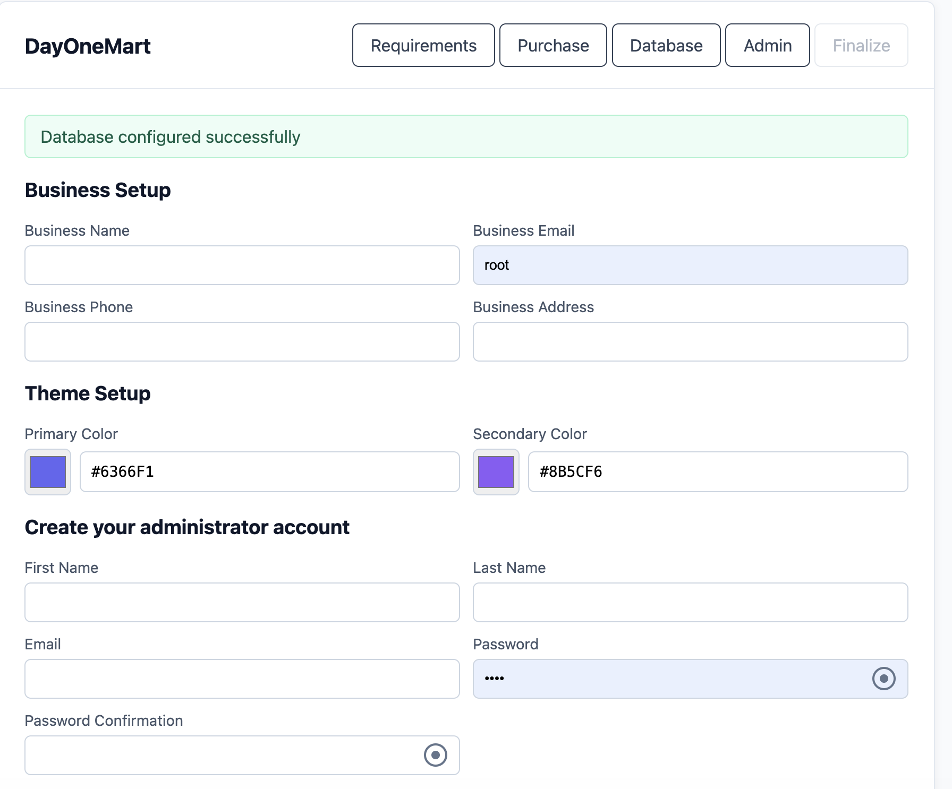Focus the administrator Email field
Screen dimensions: 952x789
click(x=242, y=678)
